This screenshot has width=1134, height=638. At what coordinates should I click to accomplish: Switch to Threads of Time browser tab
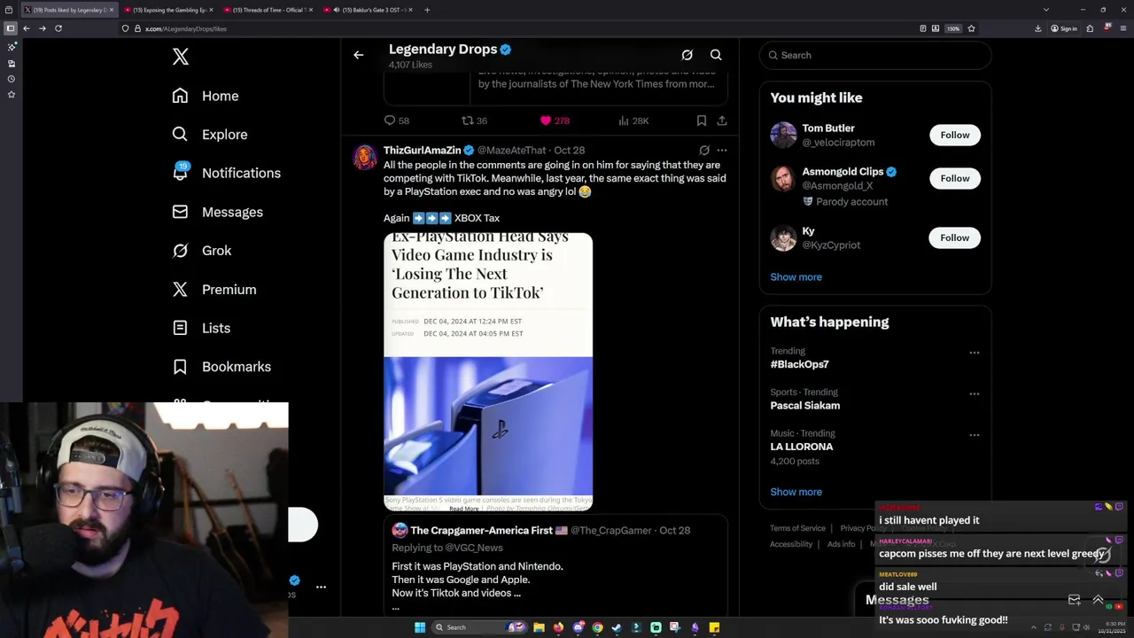click(x=266, y=10)
